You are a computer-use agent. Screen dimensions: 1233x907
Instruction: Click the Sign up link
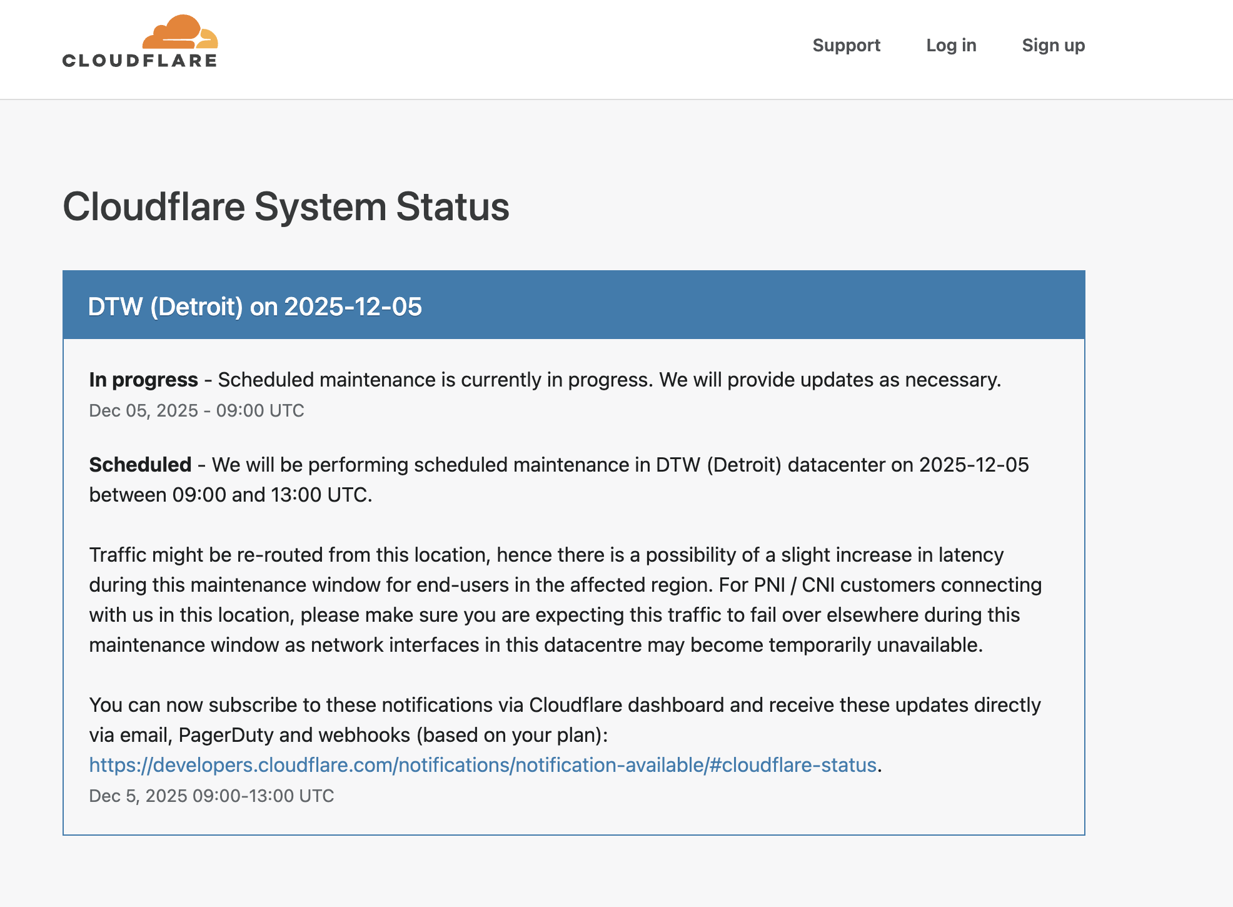(x=1053, y=45)
